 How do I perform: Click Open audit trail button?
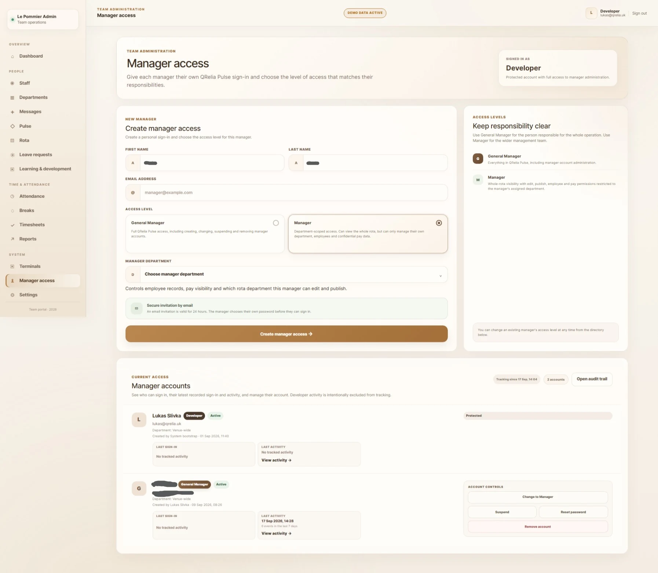click(592, 379)
